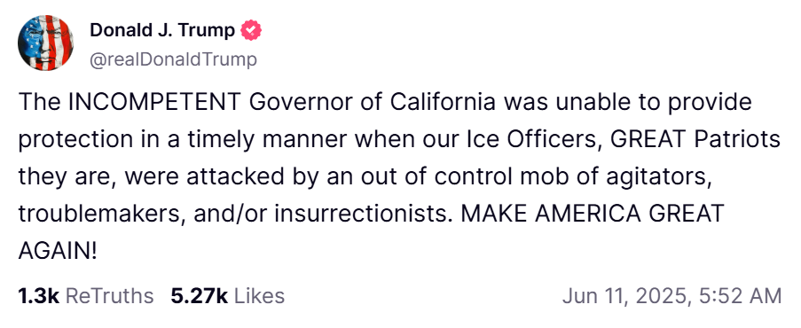Click the text MAKE AMERICA GREAT
Image resolution: width=801 pixels, height=328 pixels.
pos(593,214)
